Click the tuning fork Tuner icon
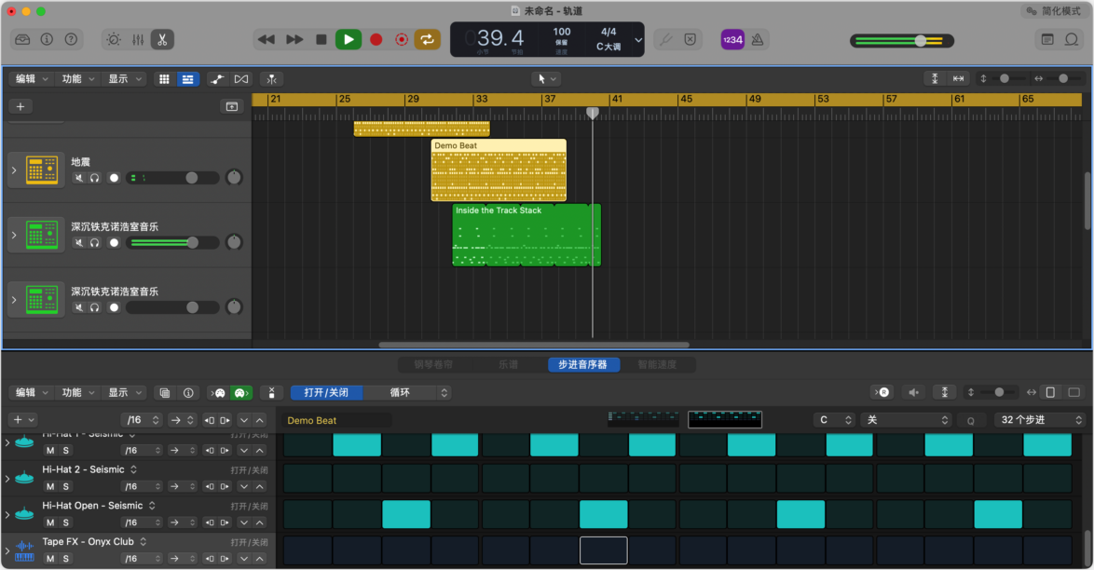This screenshot has height=570, width=1094. 666,40
